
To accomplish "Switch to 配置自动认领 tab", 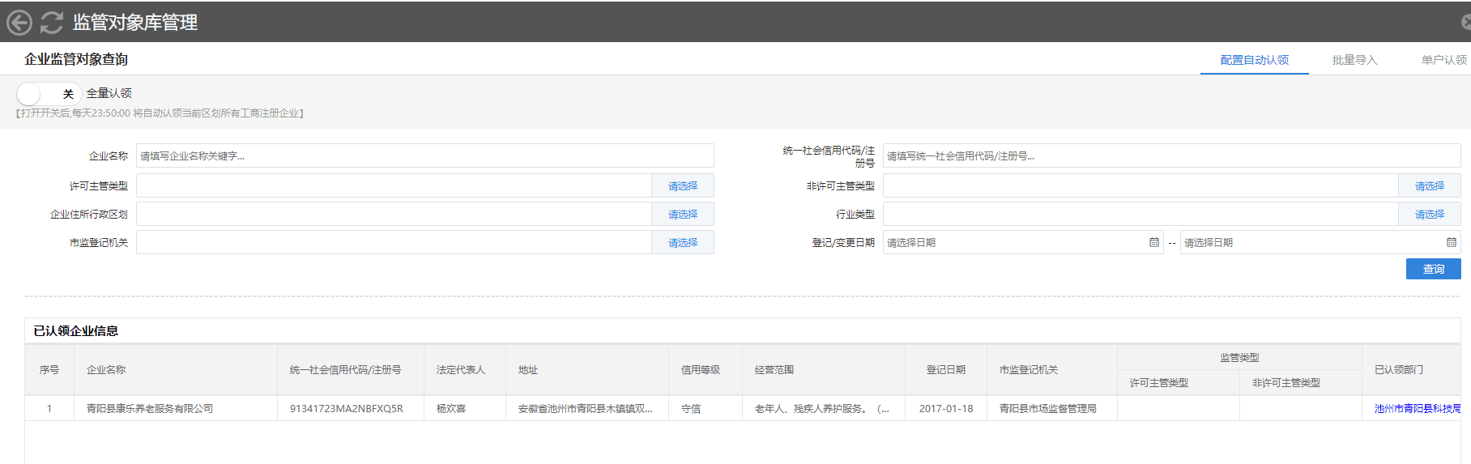I will [1254, 60].
